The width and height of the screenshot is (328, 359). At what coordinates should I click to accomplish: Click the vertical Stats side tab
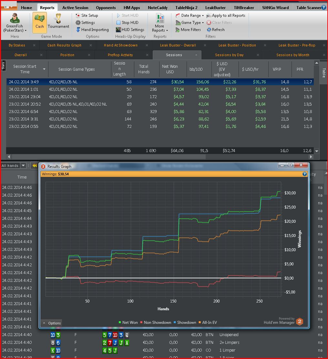[x=3, y=66]
